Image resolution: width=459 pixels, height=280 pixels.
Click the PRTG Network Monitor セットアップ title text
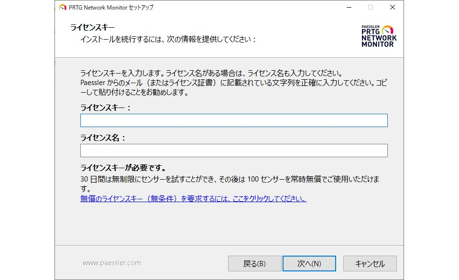pyautogui.click(x=111, y=7)
